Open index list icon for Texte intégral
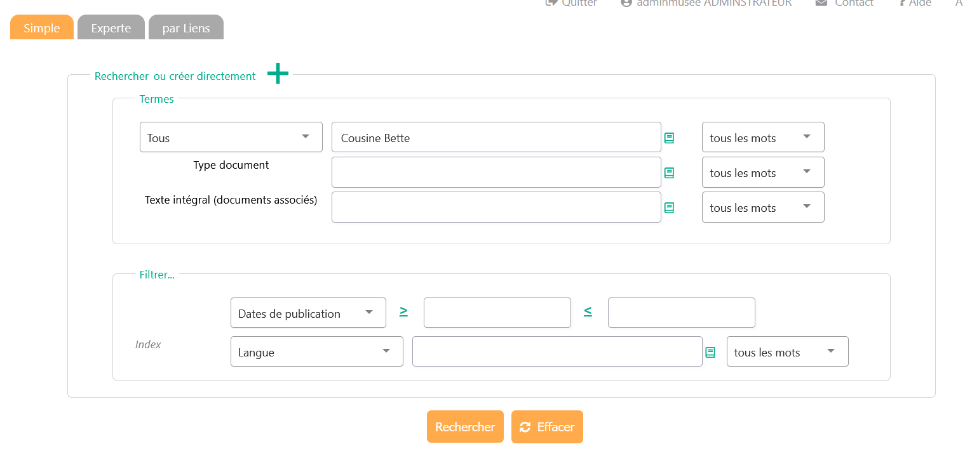The image size is (965, 463). click(x=669, y=207)
